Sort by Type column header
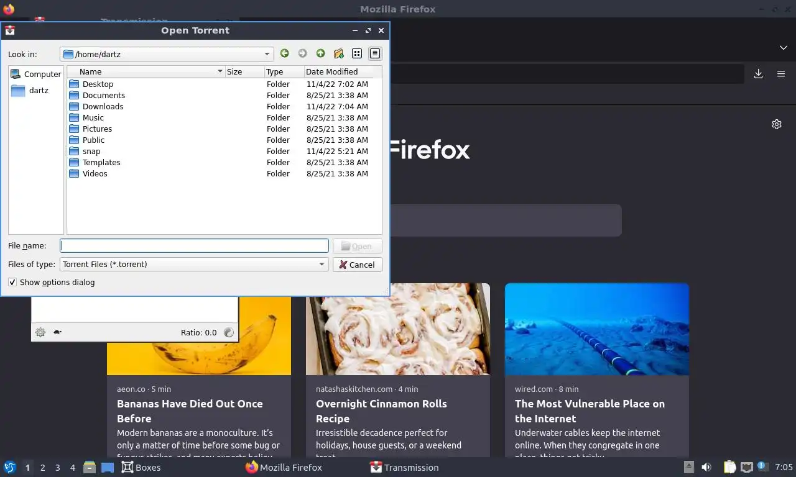The width and height of the screenshot is (796, 477). (x=284, y=71)
